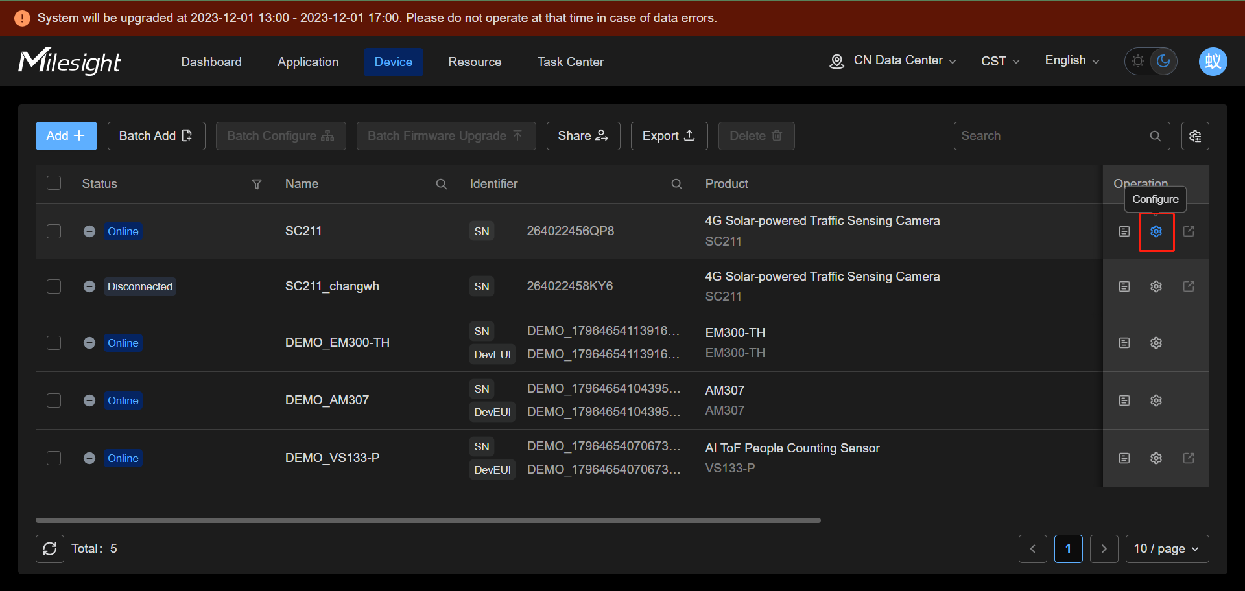
Task: Click the Batch Add button
Action: tap(156, 136)
